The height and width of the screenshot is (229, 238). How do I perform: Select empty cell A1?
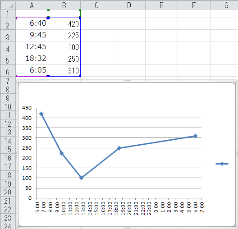click(x=32, y=14)
